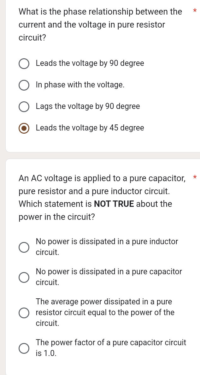Viewport: 200px width, 375px height.
Task: Click the 'Lags the voltage by 90 degree' label text
Action: coord(88,106)
